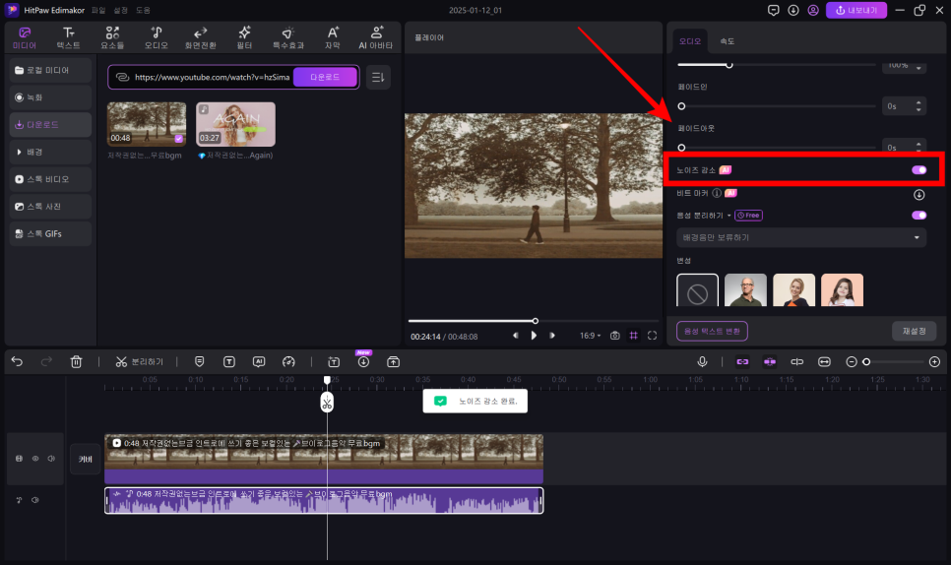This screenshot has width=951, height=565.
Task: Delete selected clip with trash icon
Action: pyautogui.click(x=76, y=362)
